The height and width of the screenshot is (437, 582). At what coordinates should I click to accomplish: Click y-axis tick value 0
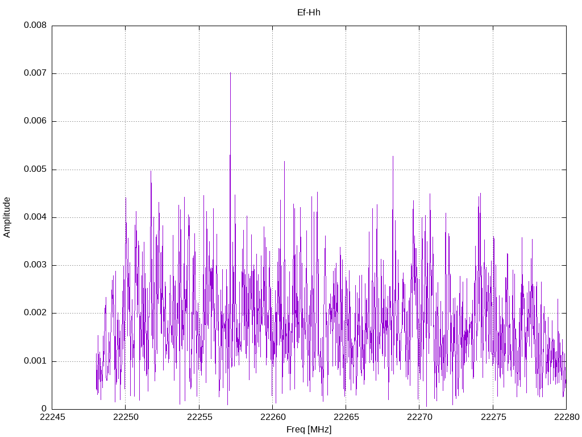44,409
